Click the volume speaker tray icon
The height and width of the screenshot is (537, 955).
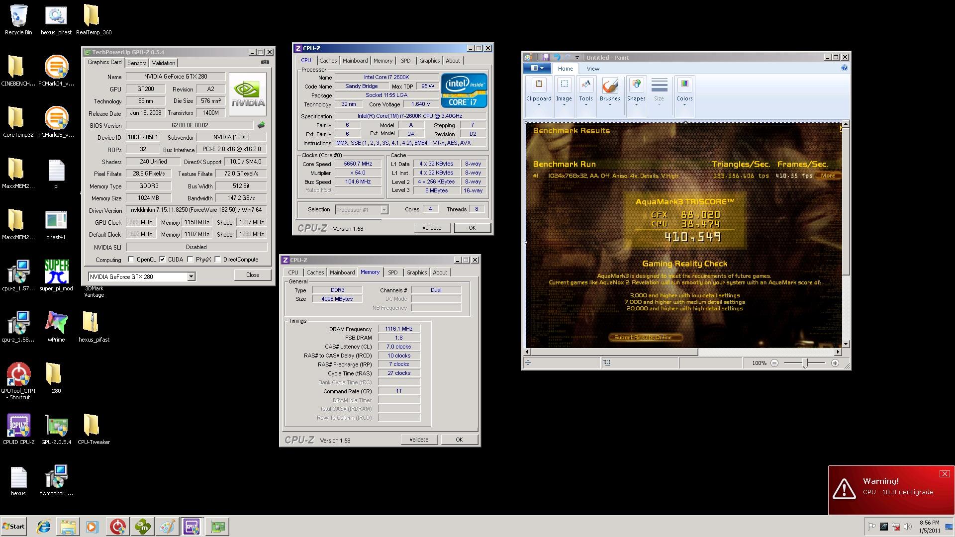(x=908, y=527)
